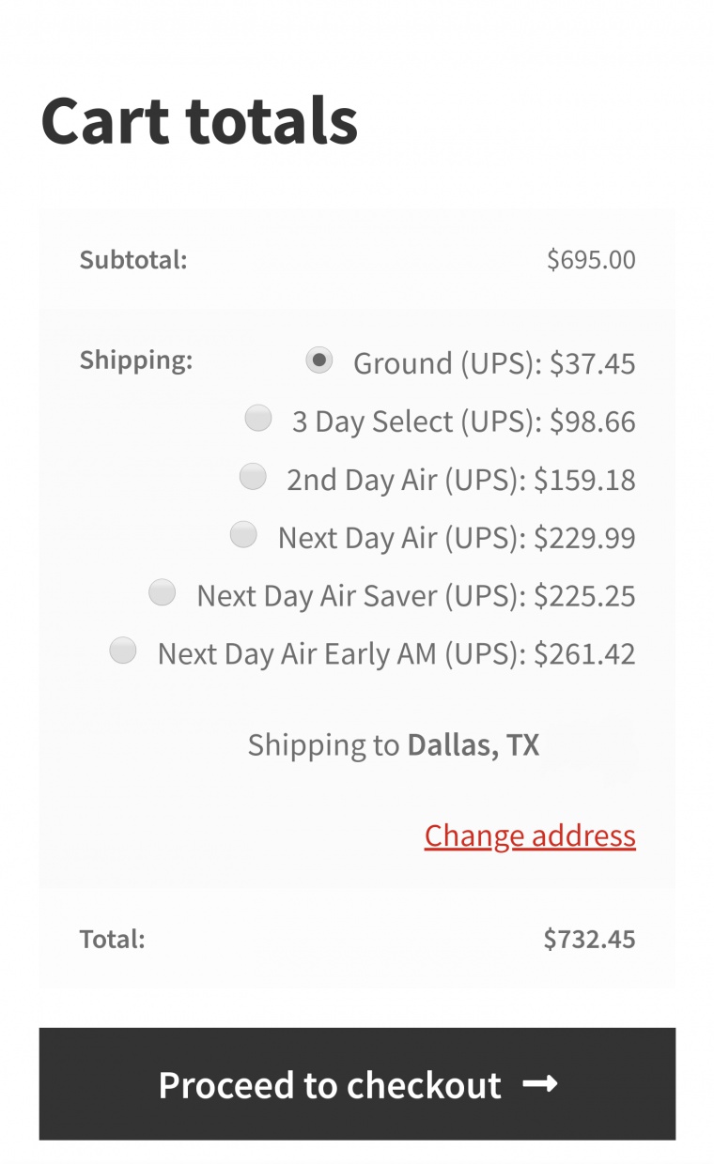The width and height of the screenshot is (714, 1164).
Task: Click the $732.45 total amount
Action: [589, 939]
